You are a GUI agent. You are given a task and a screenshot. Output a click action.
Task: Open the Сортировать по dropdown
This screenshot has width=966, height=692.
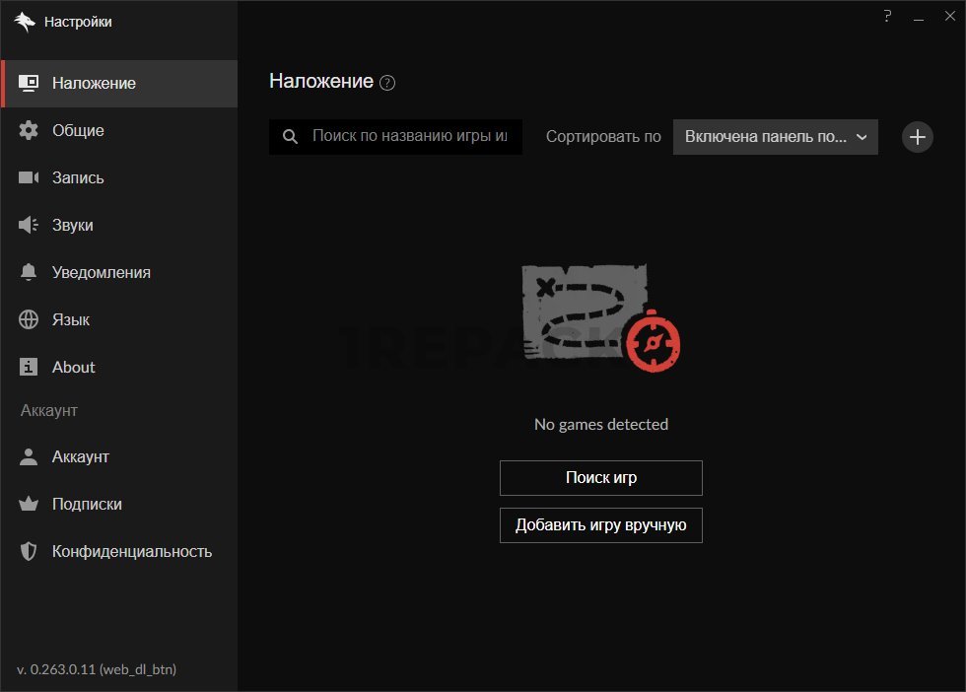click(x=775, y=137)
